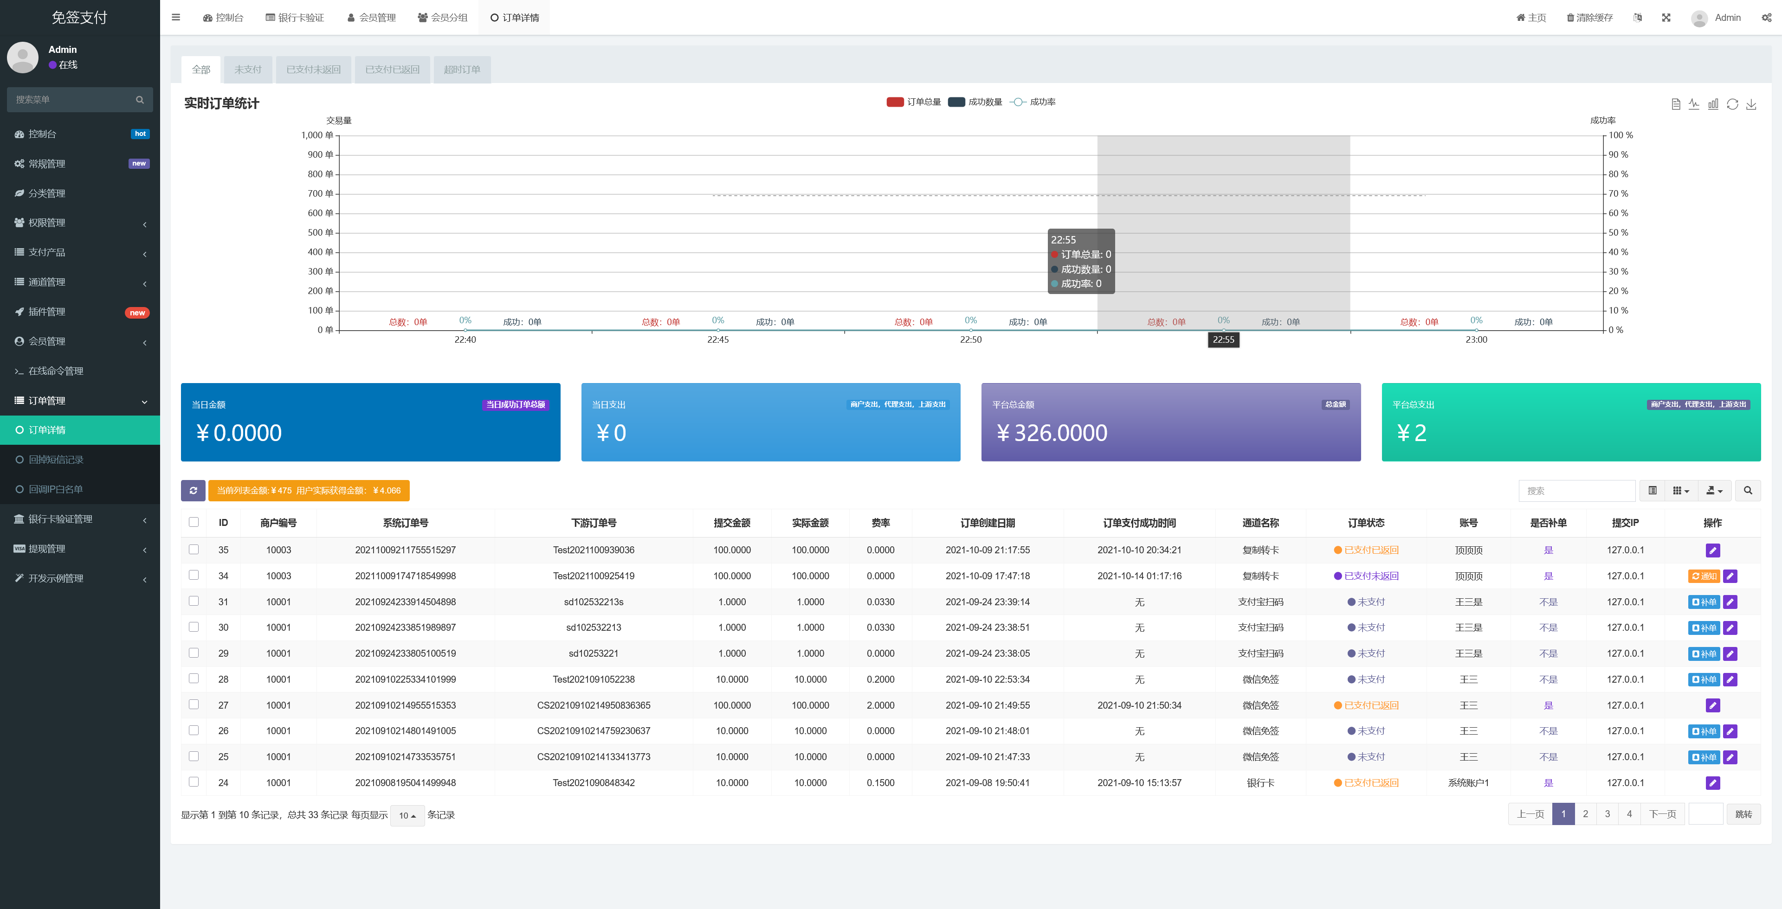Switch chart to bar chart view

(1713, 104)
